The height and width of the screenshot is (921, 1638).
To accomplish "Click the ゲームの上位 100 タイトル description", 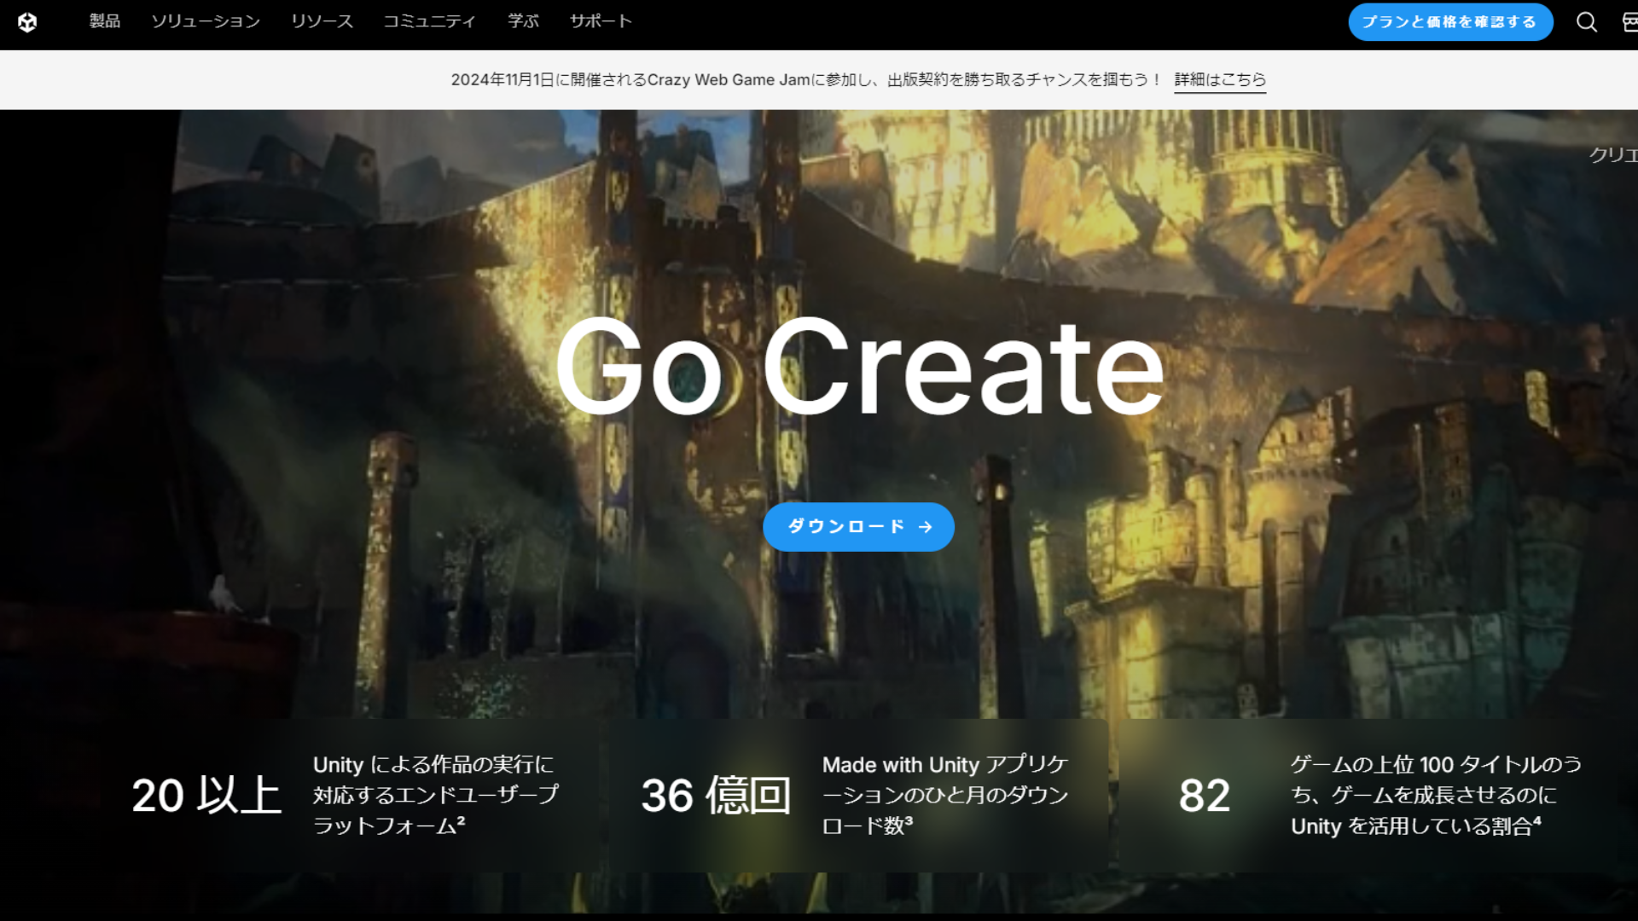I will pyautogui.click(x=1437, y=795).
